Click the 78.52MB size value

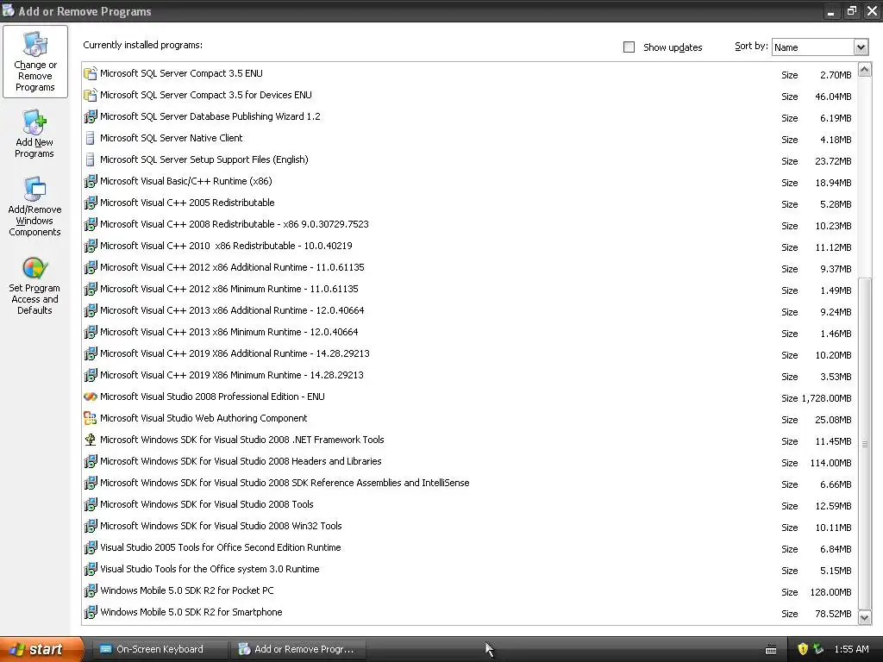pos(833,614)
